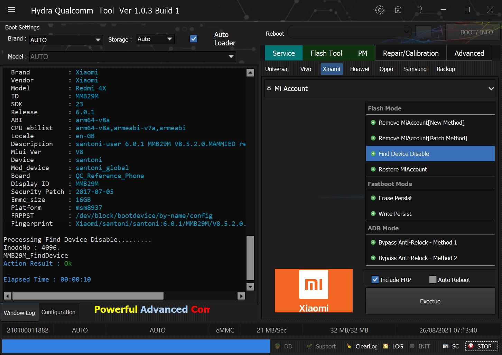Click the small button beside Reboot dropdown
The width and height of the screenshot is (502, 355).
pos(424,31)
